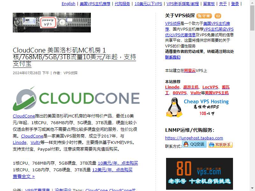This screenshot has height=191, width=255.
Task: Click the LocVPS recommendation link
Action: tap(210, 87)
